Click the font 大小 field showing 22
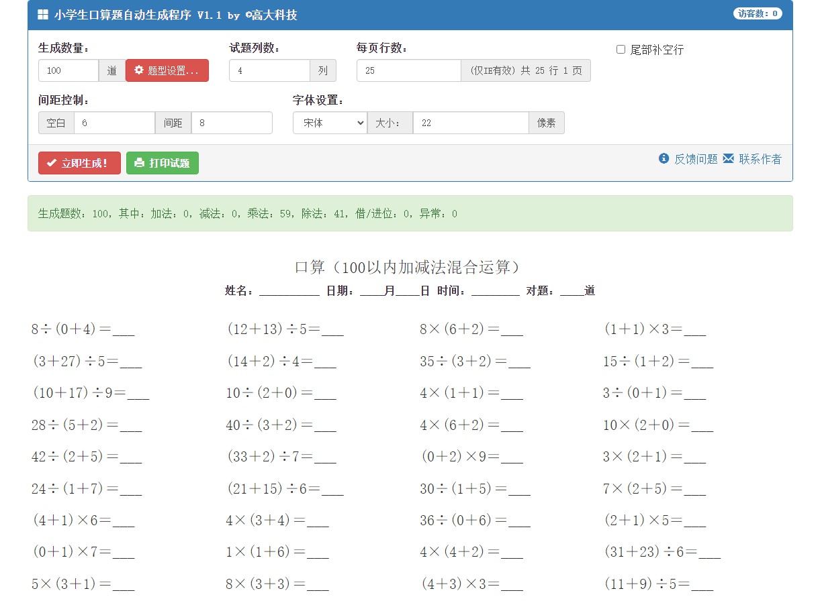 (x=471, y=123)
